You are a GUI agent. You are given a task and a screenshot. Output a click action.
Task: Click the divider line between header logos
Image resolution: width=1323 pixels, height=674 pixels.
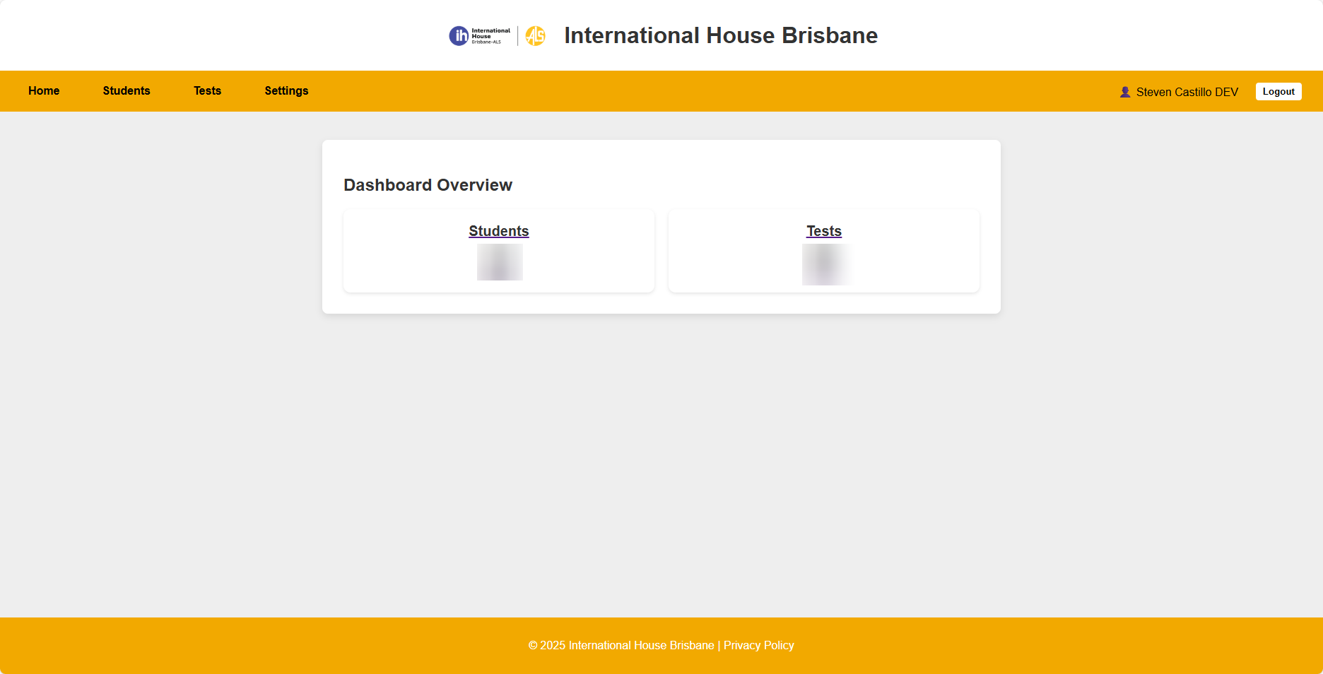coord(518,36)
